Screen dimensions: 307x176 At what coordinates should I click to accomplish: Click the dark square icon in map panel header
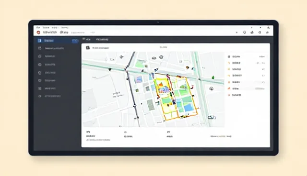[88, 48]
